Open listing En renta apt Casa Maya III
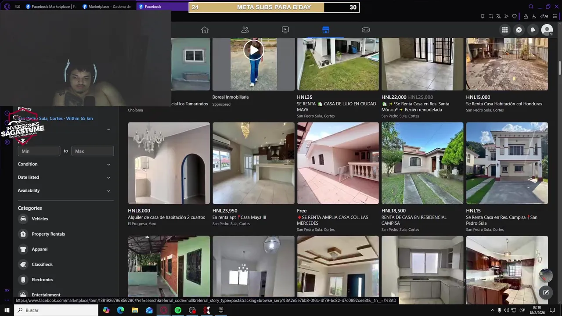The image size is (562, 316). [239, 217]
